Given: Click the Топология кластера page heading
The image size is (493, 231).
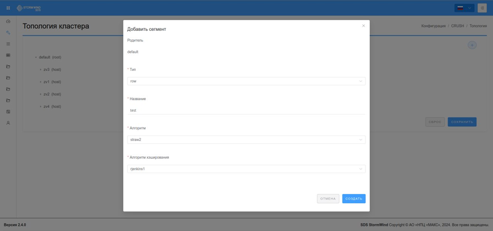Looking at the screenshot, I should pos(56,26).
